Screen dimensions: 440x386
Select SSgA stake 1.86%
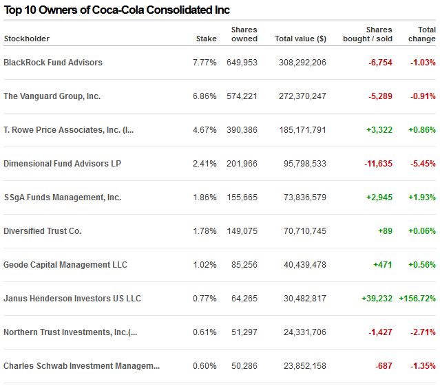[x=205, y=197]
